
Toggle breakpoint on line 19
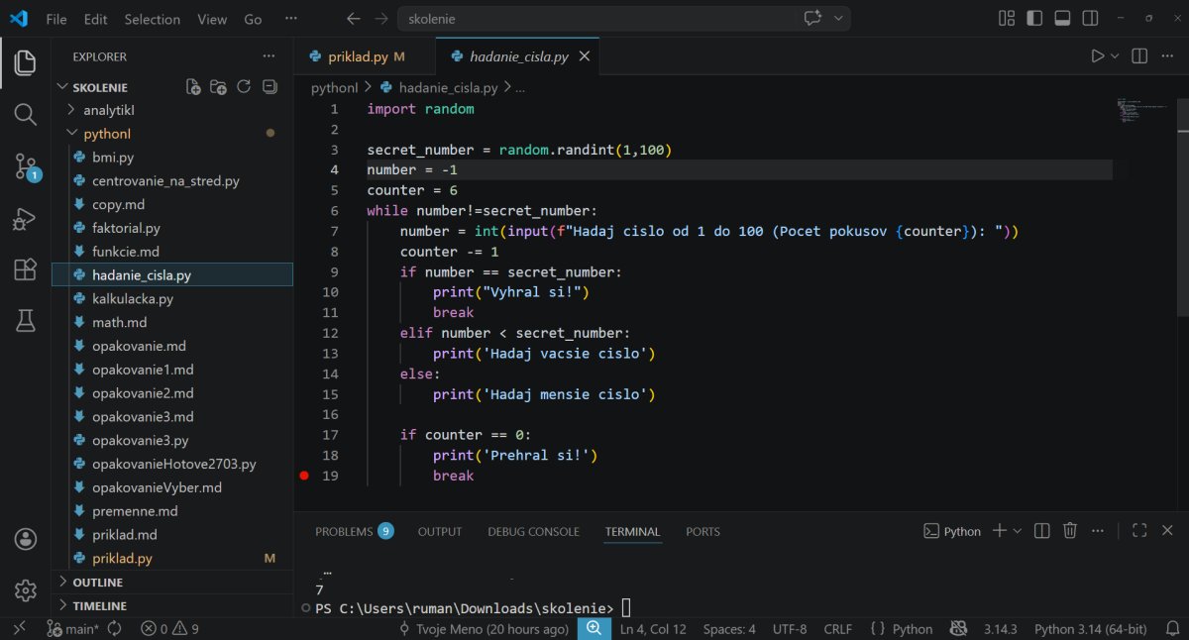click(x=304, y=476)
